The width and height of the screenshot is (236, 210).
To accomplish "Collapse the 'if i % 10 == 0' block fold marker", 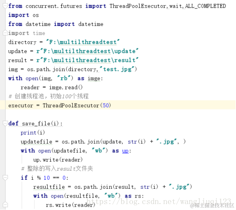I will [x=5, y=178].
